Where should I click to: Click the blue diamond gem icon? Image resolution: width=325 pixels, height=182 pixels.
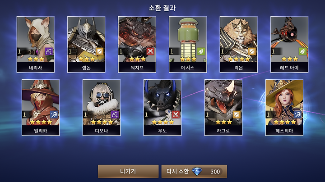(197, 172)
